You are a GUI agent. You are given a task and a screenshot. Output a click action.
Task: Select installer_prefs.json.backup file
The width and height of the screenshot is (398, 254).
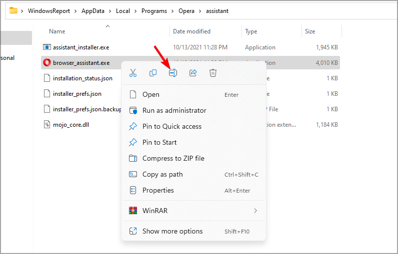point(87,109)
